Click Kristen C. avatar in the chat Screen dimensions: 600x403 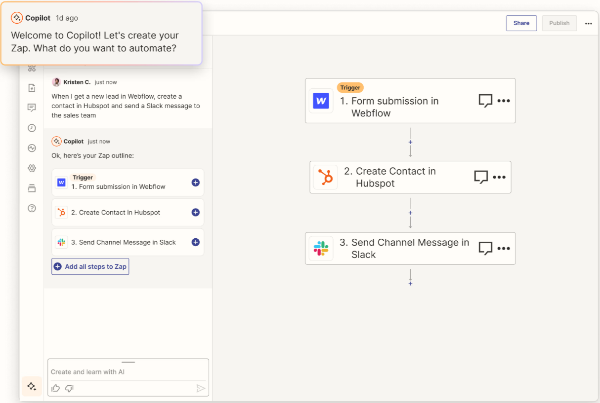pyautogui.click(x=56, y=82)
